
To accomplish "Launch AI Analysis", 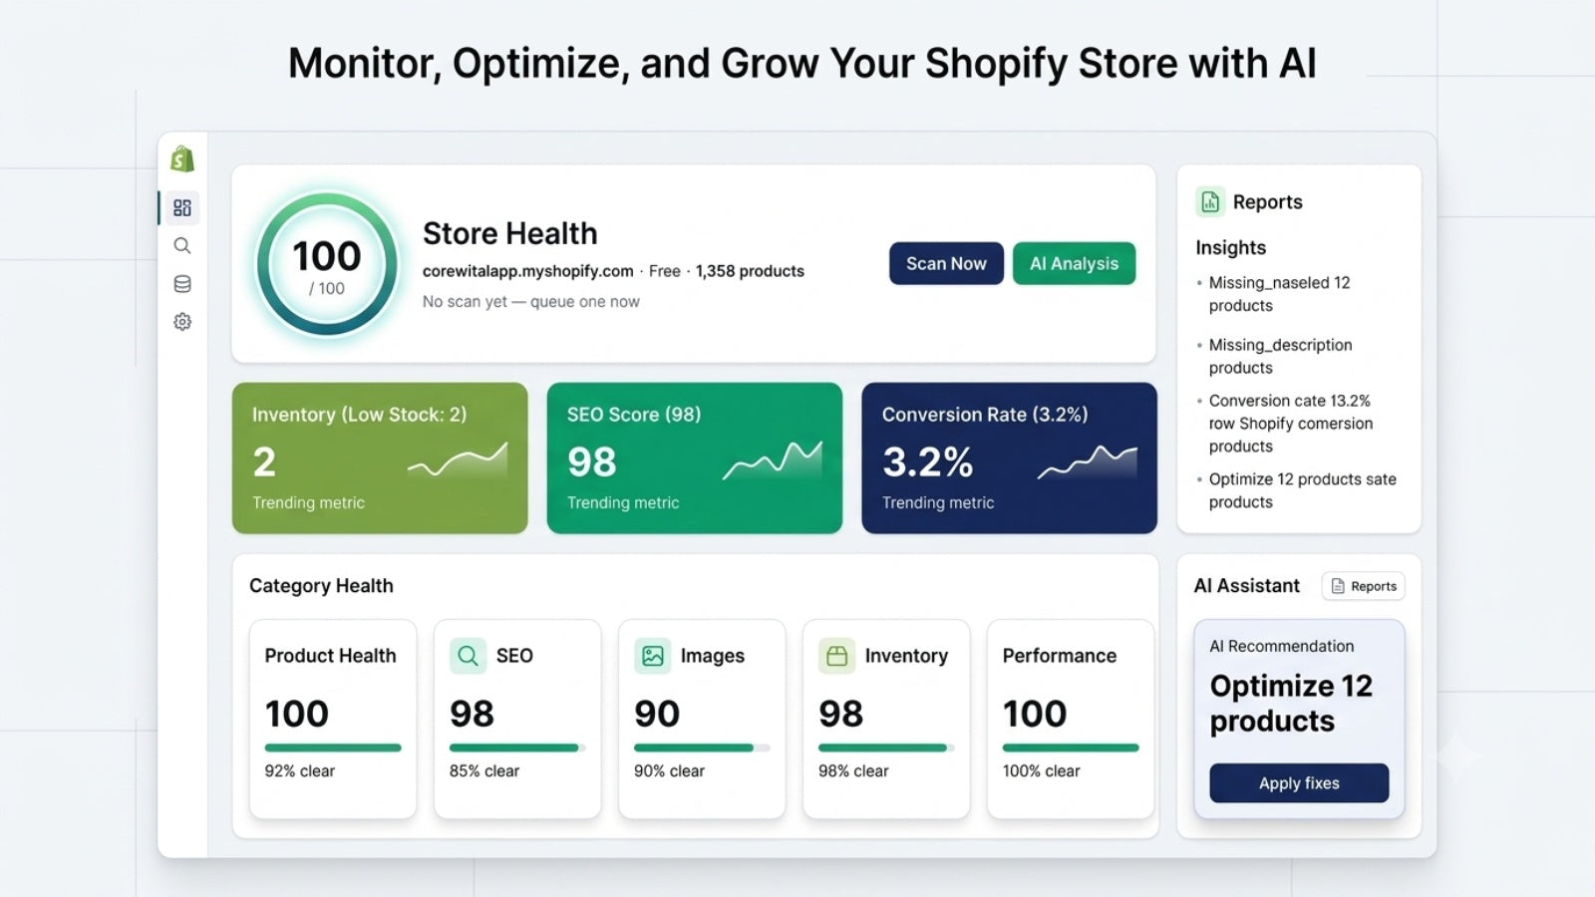I will [1074, 263].
